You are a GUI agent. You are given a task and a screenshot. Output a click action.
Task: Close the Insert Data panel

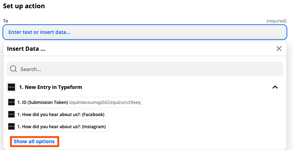(279, 49)
